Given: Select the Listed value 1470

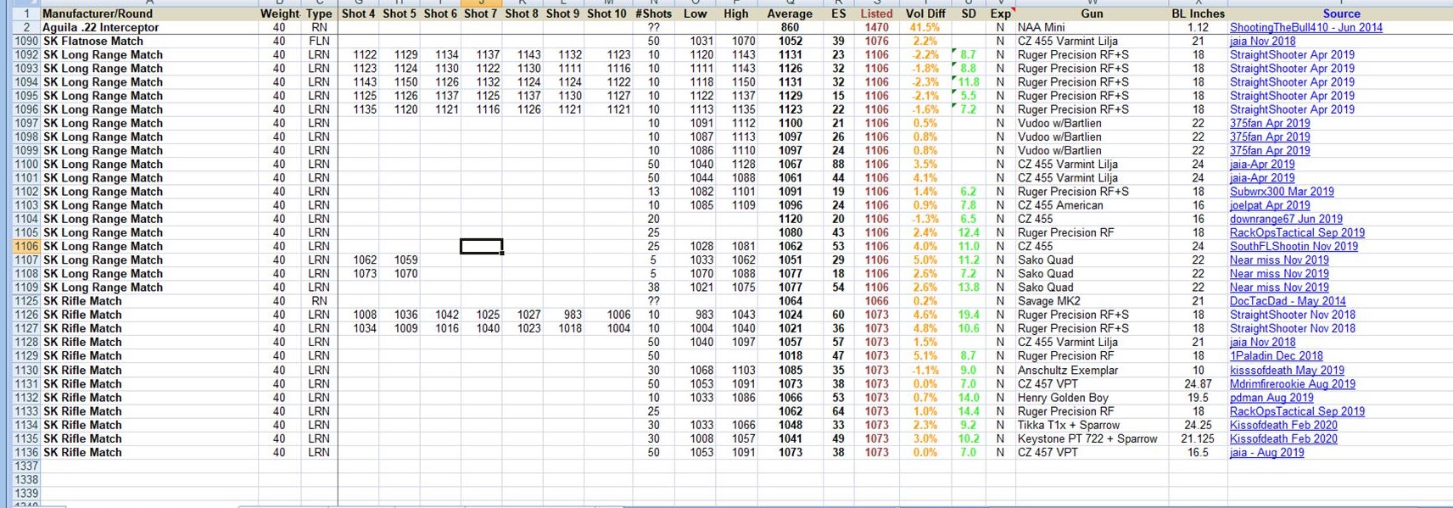Looking at the screenshot, I should [x=876, y=27].
